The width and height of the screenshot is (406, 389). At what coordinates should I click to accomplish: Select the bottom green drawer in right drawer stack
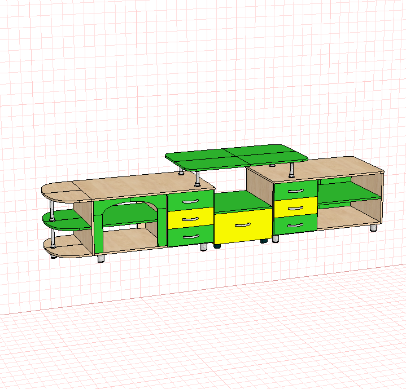pyautogui.click(x=296, y=224)
